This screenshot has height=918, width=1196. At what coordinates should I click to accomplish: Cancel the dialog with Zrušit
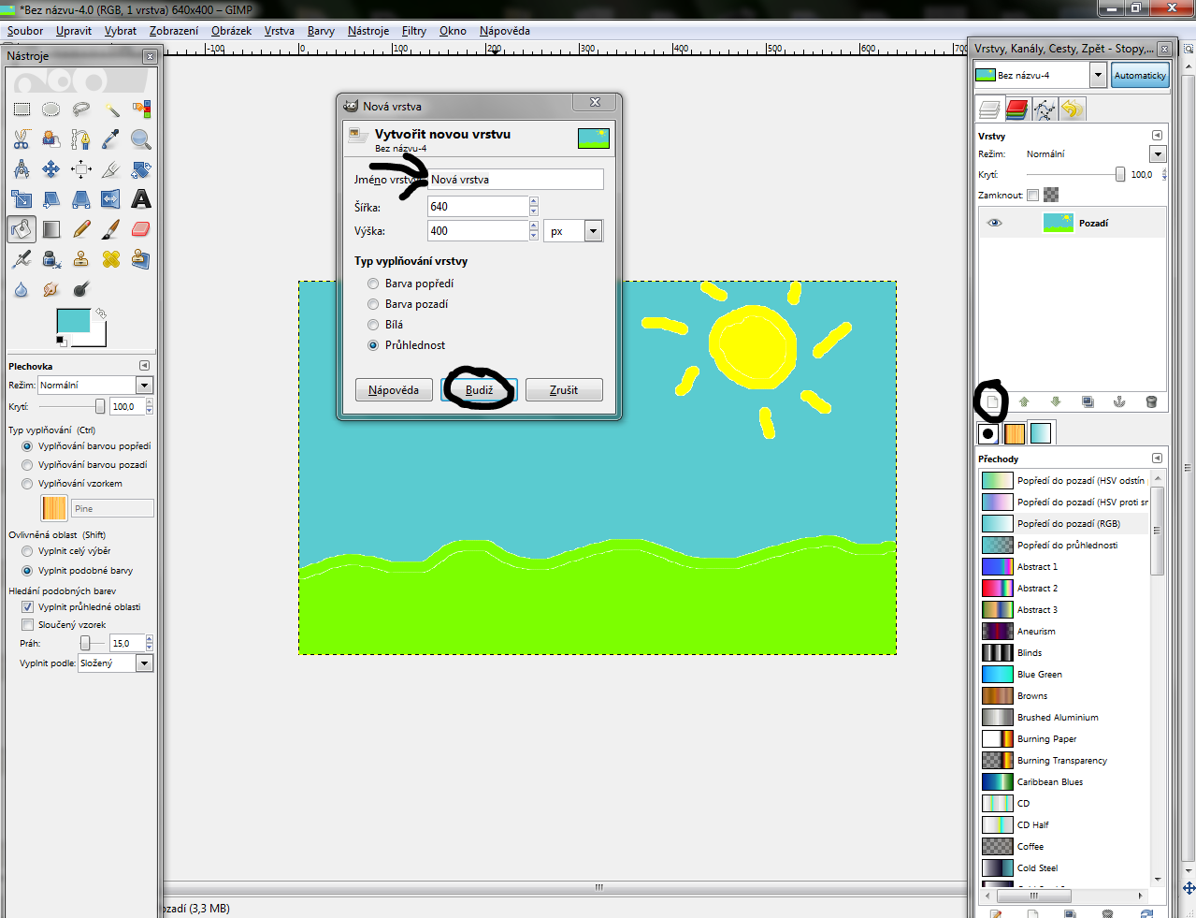563,390
